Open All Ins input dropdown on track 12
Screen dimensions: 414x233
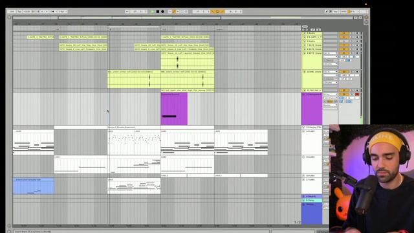tap(331, 94)
